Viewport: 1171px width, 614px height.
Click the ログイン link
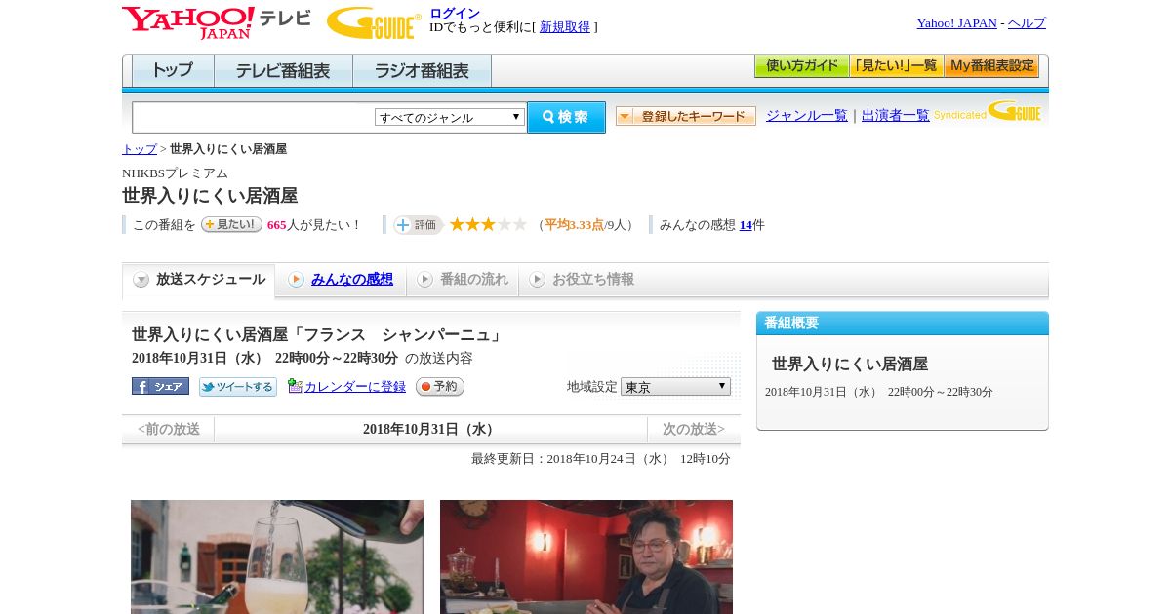tap(455, 13)
